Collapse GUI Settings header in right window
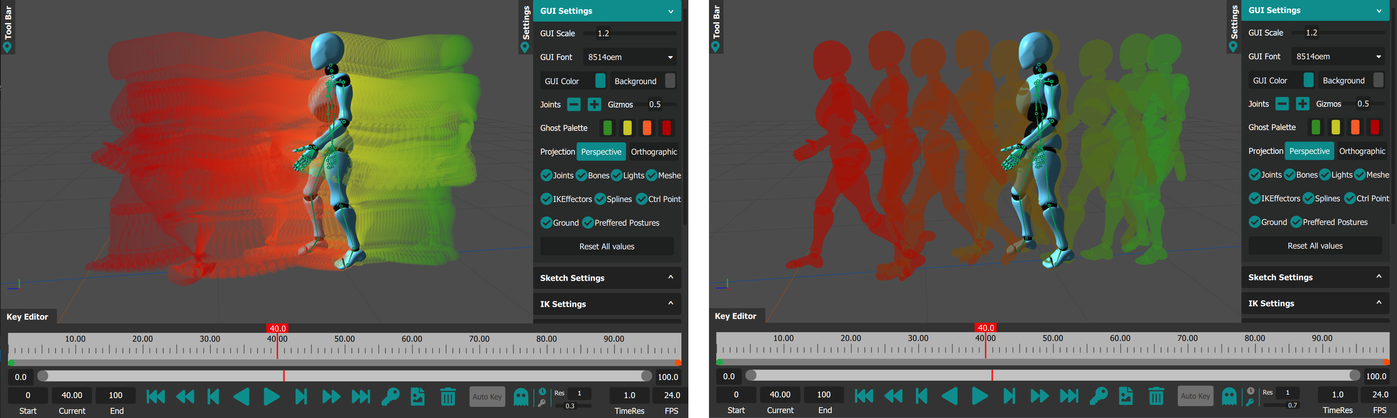1397x418 pixels. [1315, 10]
